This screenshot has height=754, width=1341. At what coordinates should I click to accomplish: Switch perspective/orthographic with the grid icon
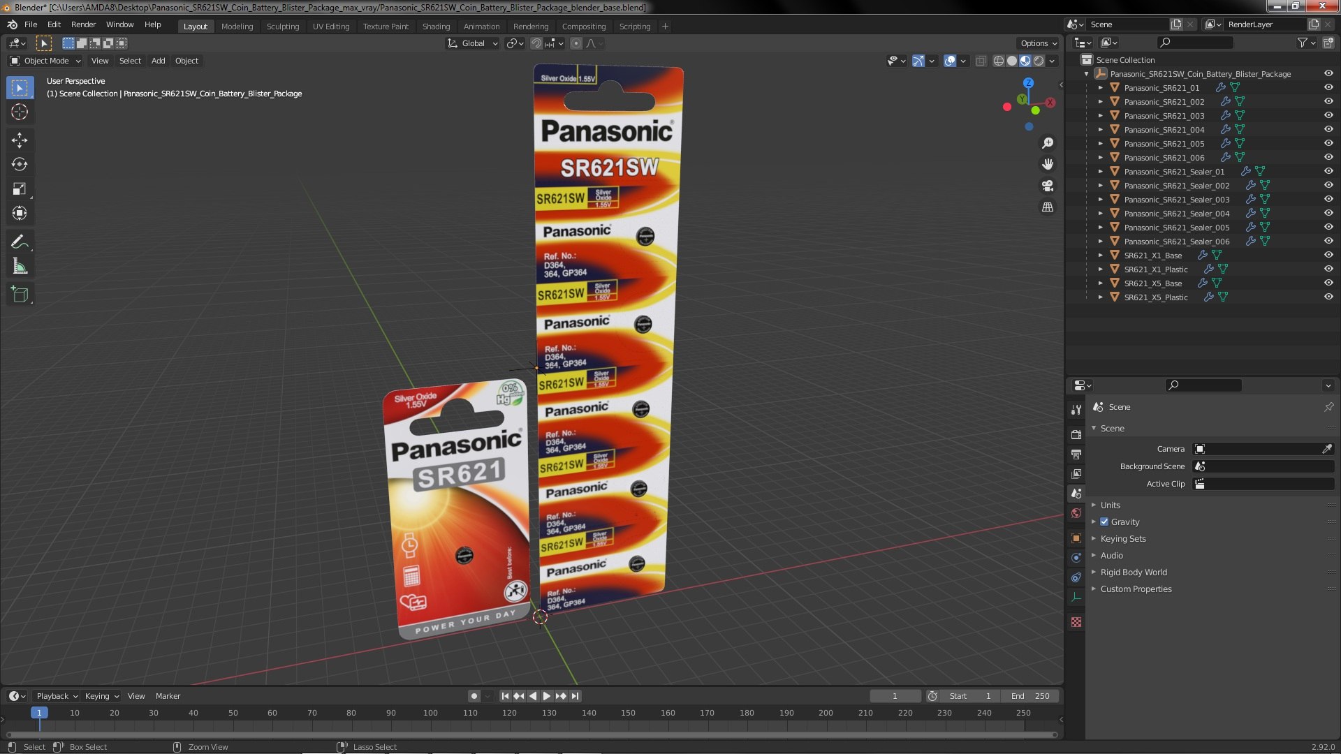(x=1048, y=207)
